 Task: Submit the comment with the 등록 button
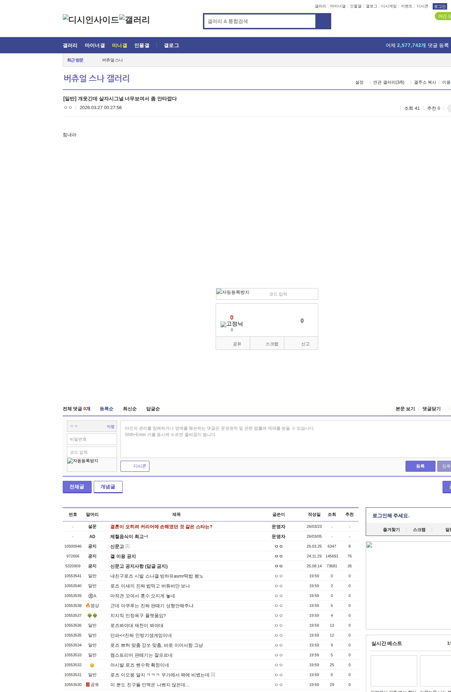click(420, 466)
